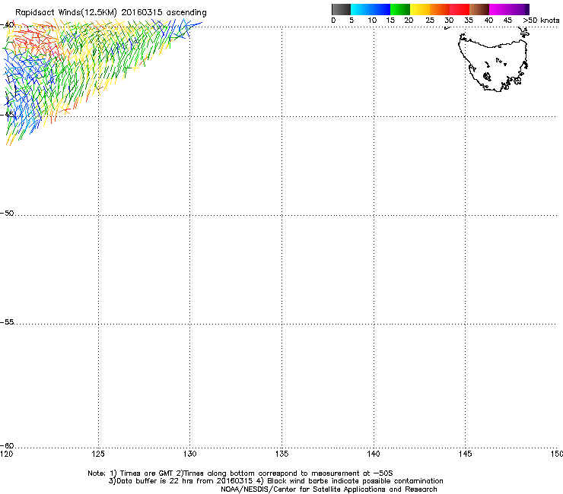The width and height of the screenshot is (563, 494).
Task: Click the latitude axis label "-50"
Action: 7,213
